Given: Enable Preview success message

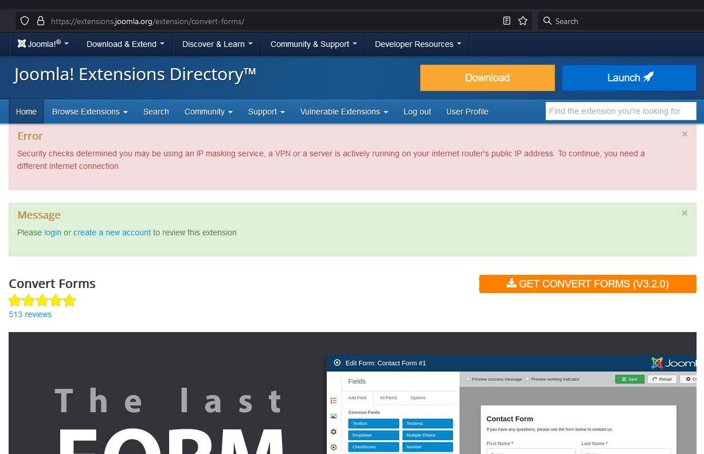Looking at the screenshot, I should (468, 379).
